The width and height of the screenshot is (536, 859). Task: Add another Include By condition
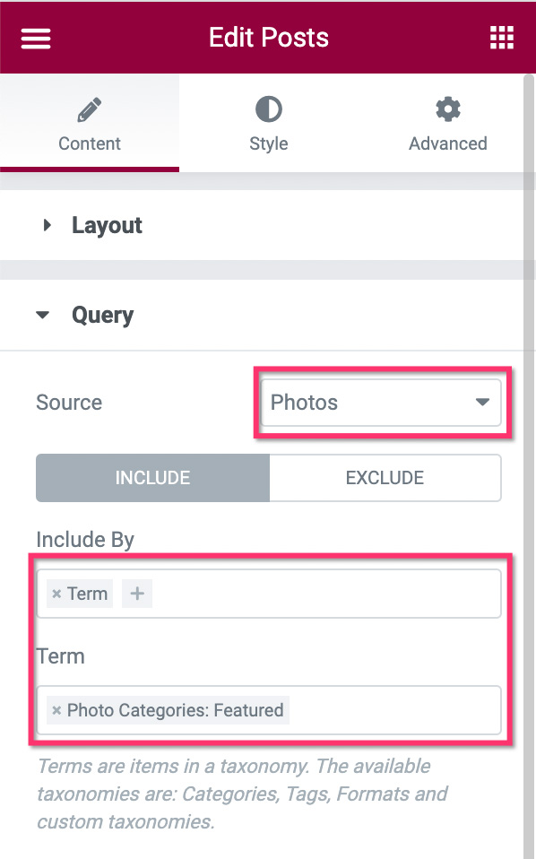(137, 594)
